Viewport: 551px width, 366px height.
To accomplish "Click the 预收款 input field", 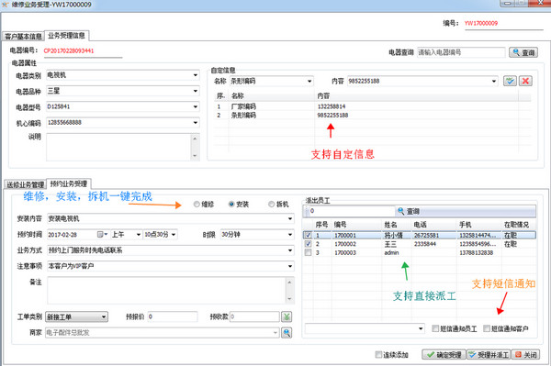I will [254, 316].
